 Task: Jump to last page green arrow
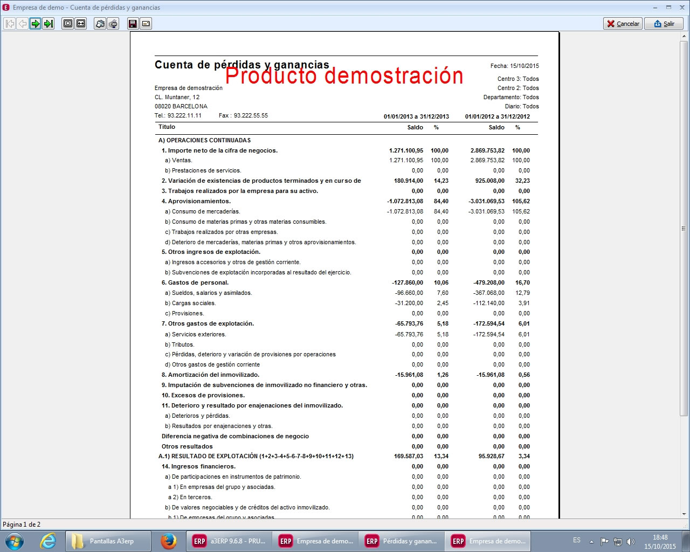[x=49, y=24]
